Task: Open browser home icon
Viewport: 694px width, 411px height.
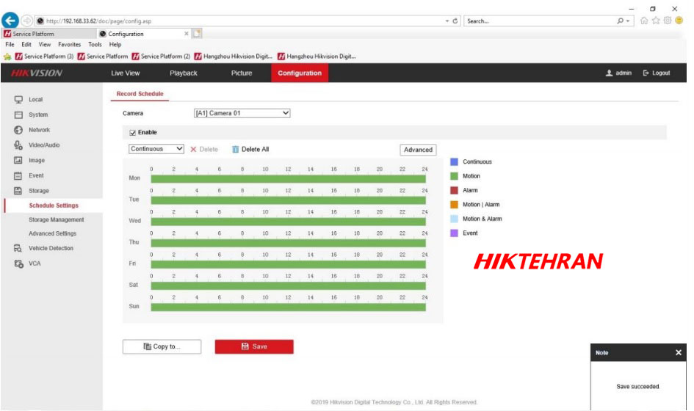Action: coord(644,21)
